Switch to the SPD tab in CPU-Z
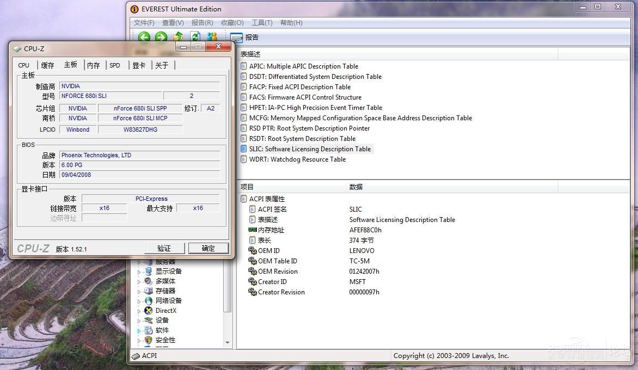638x370 pixels. [x=115, y=65]
